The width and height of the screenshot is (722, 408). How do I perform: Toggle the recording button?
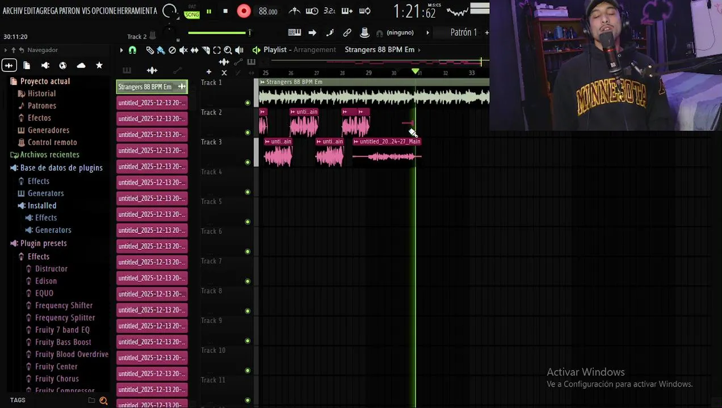click(244, 11)
